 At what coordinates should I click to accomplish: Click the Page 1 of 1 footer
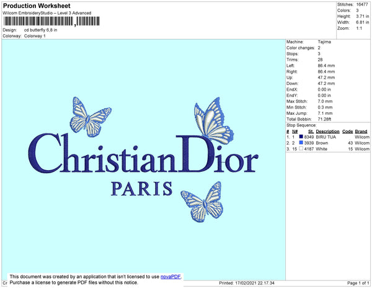coord(358,283)
